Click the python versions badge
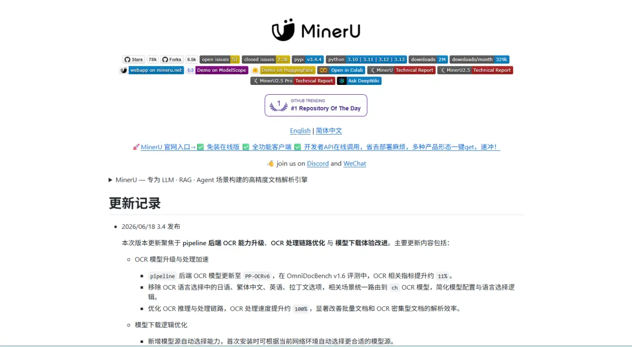Viewport: 632px width, 347px height. click(x=366, y=59)
